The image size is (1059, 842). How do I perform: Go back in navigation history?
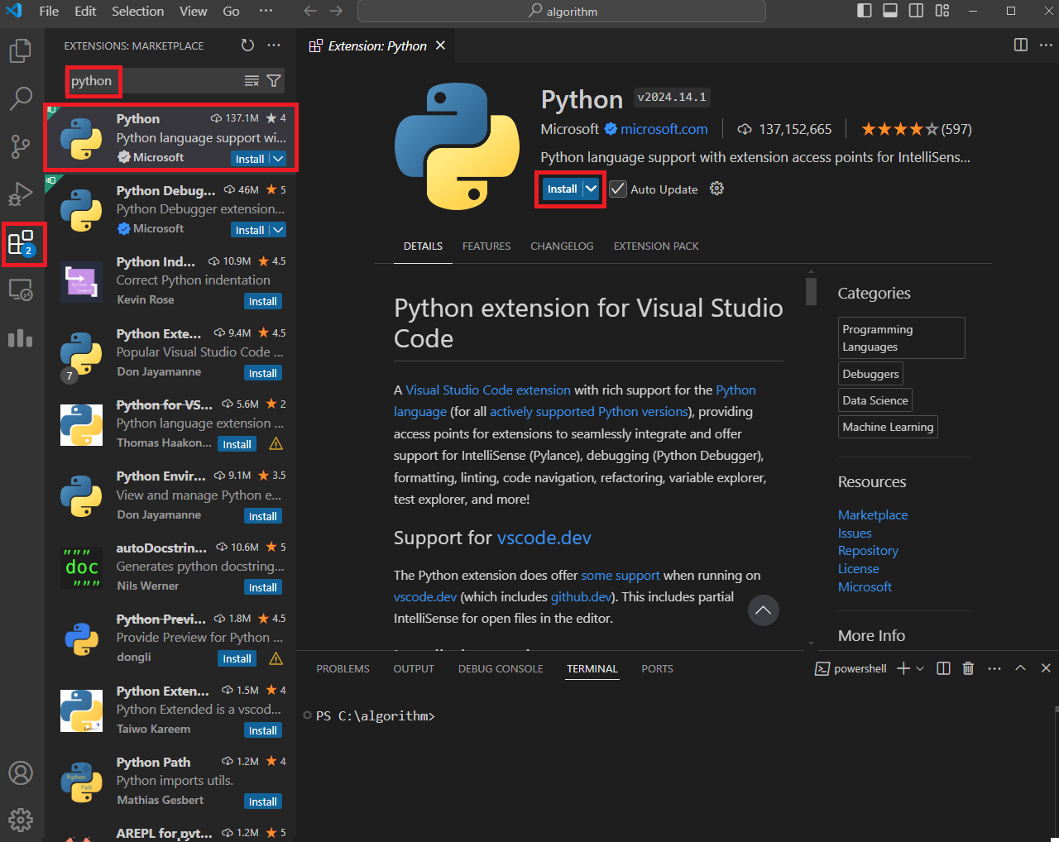tap(310, 11)
